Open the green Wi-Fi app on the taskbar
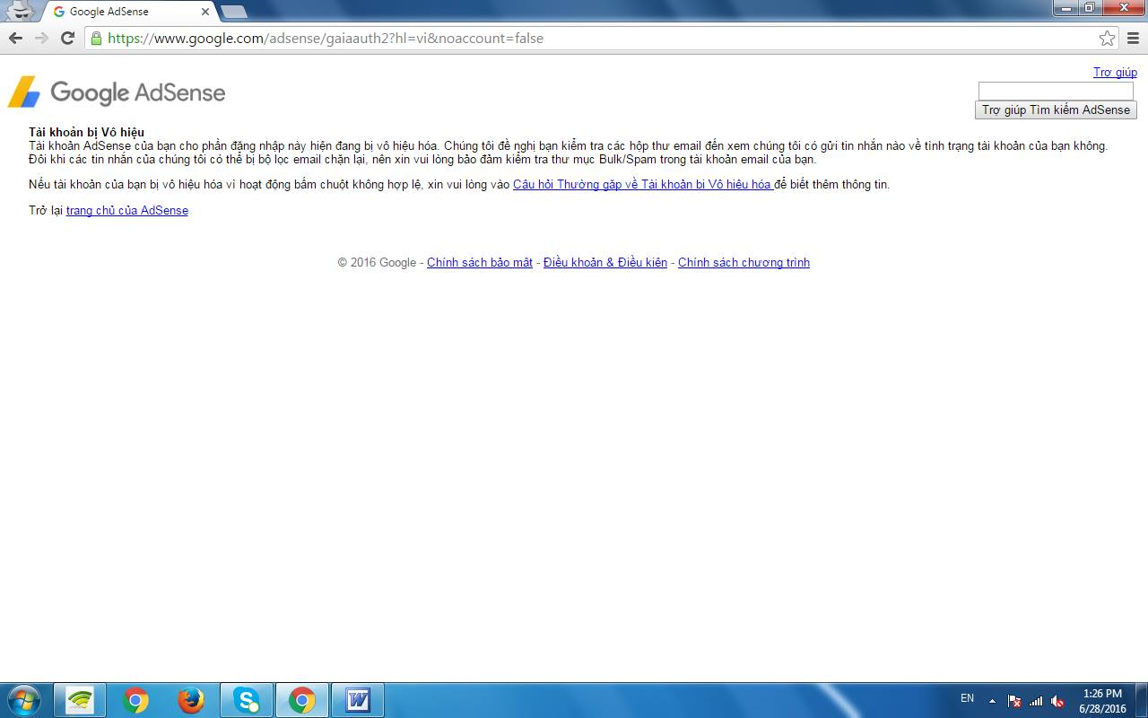The height and width of the screenshot is (718, 1148). (80, 699)
